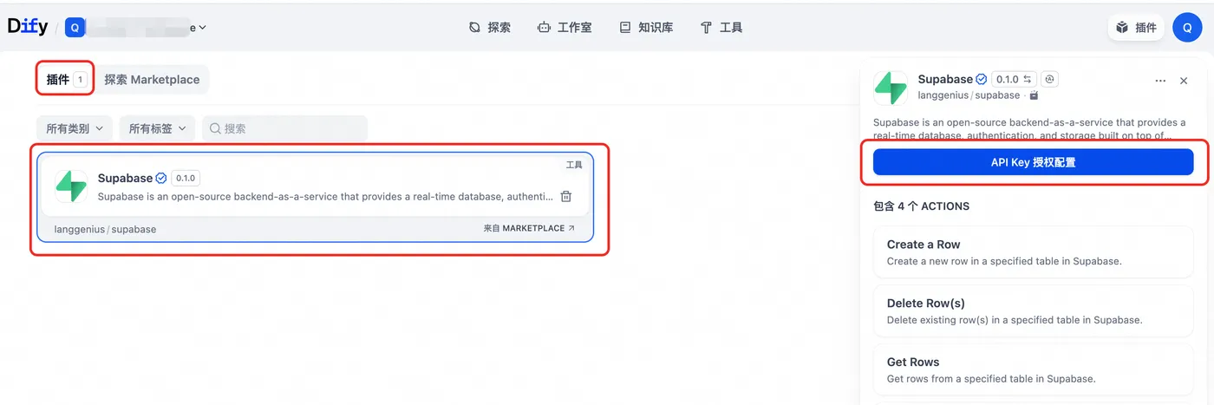This screenshot has width=1214, height=405.
Task: Select the 插件 tab with count 1
Action: (x=66, y=80)
